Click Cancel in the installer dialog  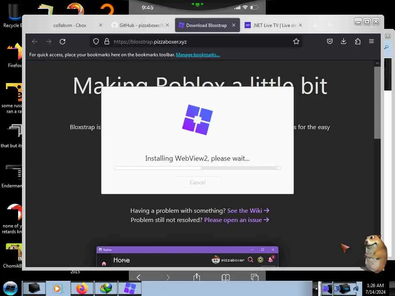(x=197, y=182)
